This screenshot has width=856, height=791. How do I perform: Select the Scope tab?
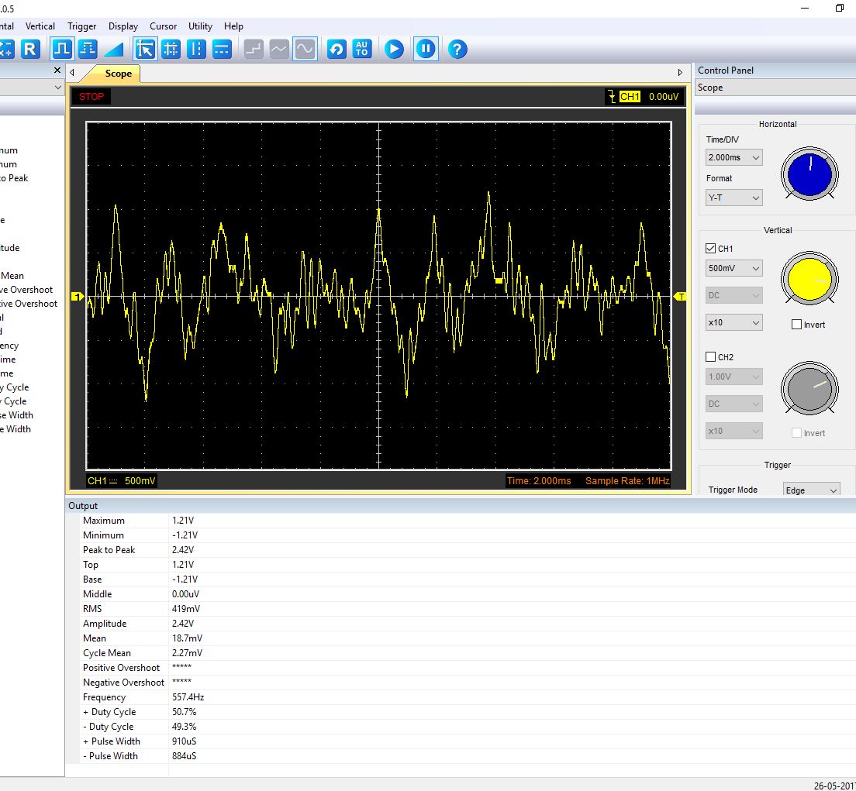click(x=118, y=74)
